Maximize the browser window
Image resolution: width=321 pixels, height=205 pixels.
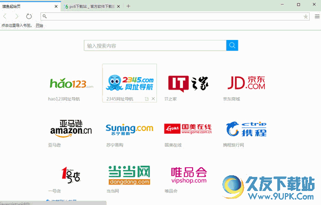tap(298, 4)
